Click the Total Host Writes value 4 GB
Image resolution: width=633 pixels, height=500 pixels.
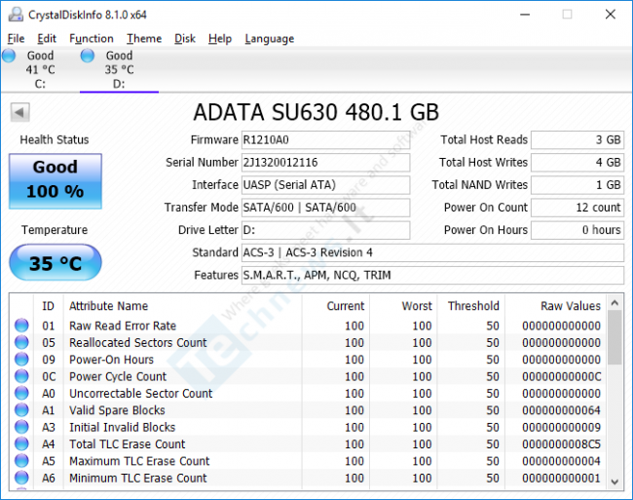[x=577, y=163]
